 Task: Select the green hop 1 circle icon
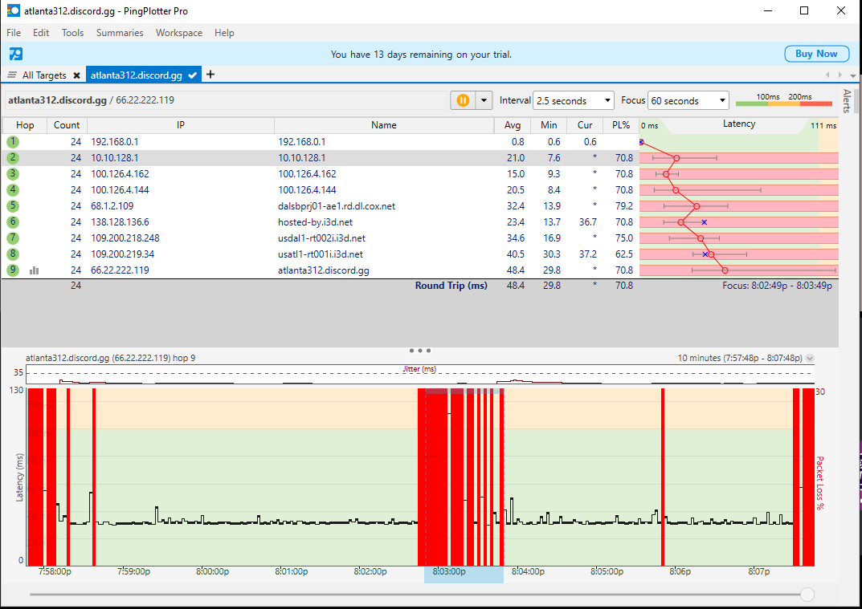[12, 142]
